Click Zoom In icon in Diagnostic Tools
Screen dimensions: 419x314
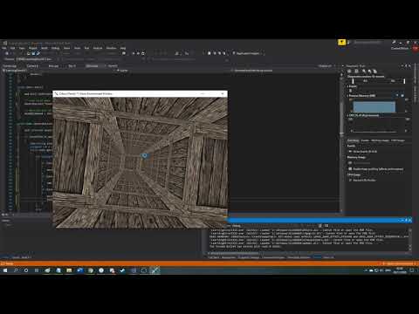pos(364,72)
